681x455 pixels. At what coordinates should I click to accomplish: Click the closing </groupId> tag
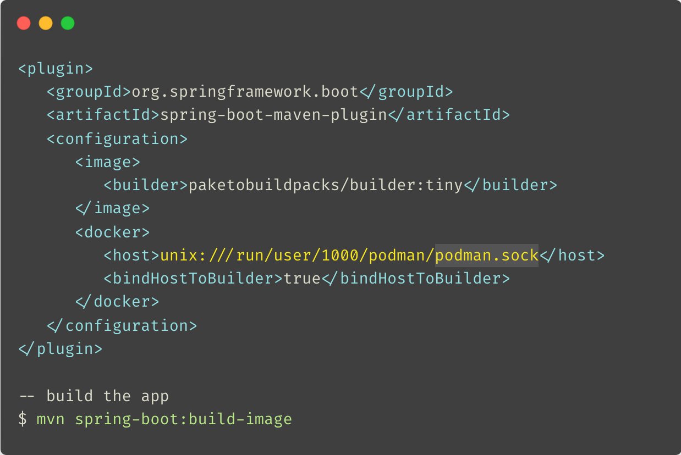tap(407, 92)
